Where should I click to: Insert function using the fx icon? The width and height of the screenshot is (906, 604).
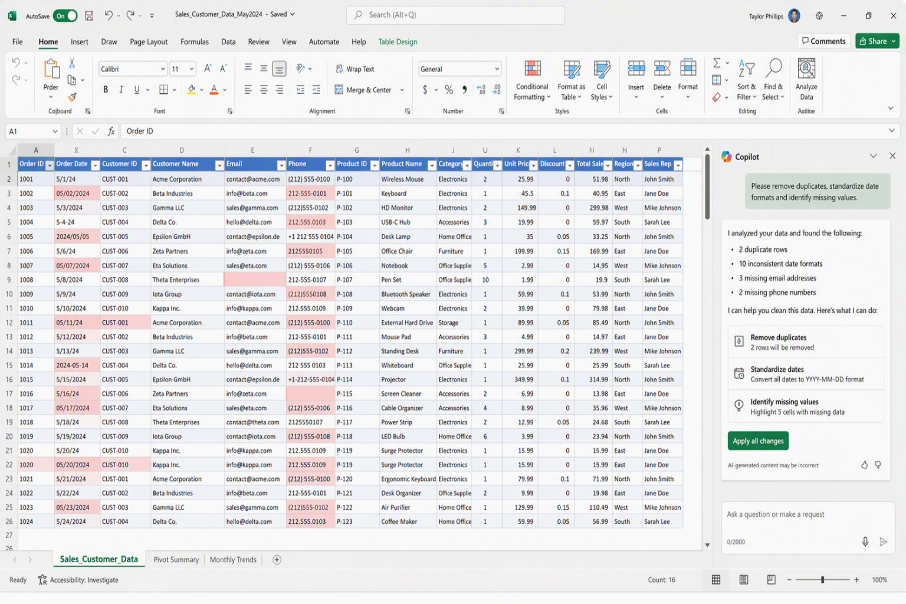click(x=111, y=132)
